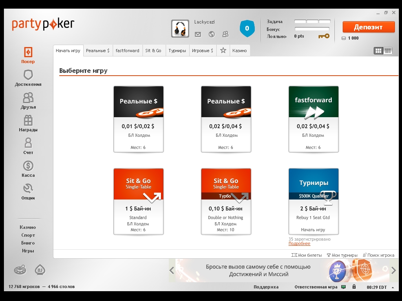Open the favorites star tab
The width and height of the screenshot is (402, 301).
pos(223,51)
